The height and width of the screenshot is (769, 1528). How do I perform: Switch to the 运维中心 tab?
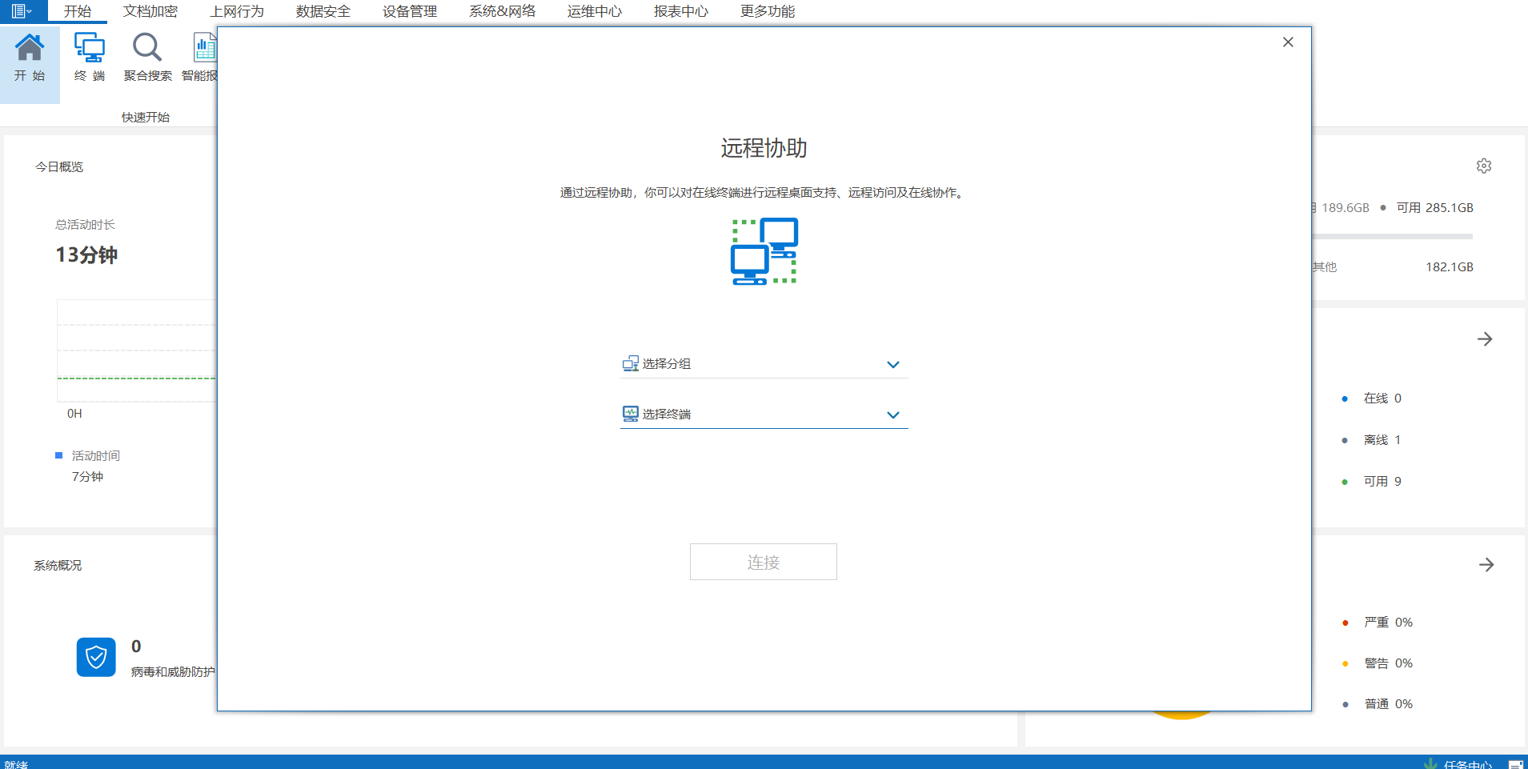(x=594, y=11)
